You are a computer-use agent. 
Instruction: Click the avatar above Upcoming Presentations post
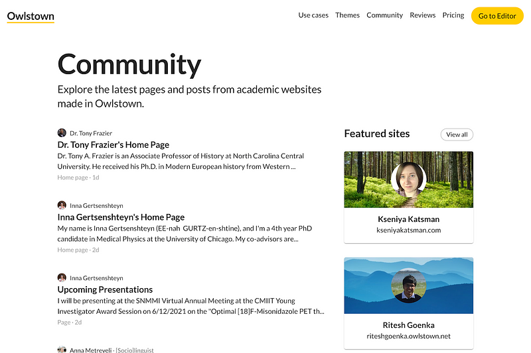pyautogui.click(x=62, y=278)
